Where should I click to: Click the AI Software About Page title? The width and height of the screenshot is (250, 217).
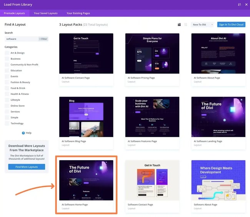point(207,78)
